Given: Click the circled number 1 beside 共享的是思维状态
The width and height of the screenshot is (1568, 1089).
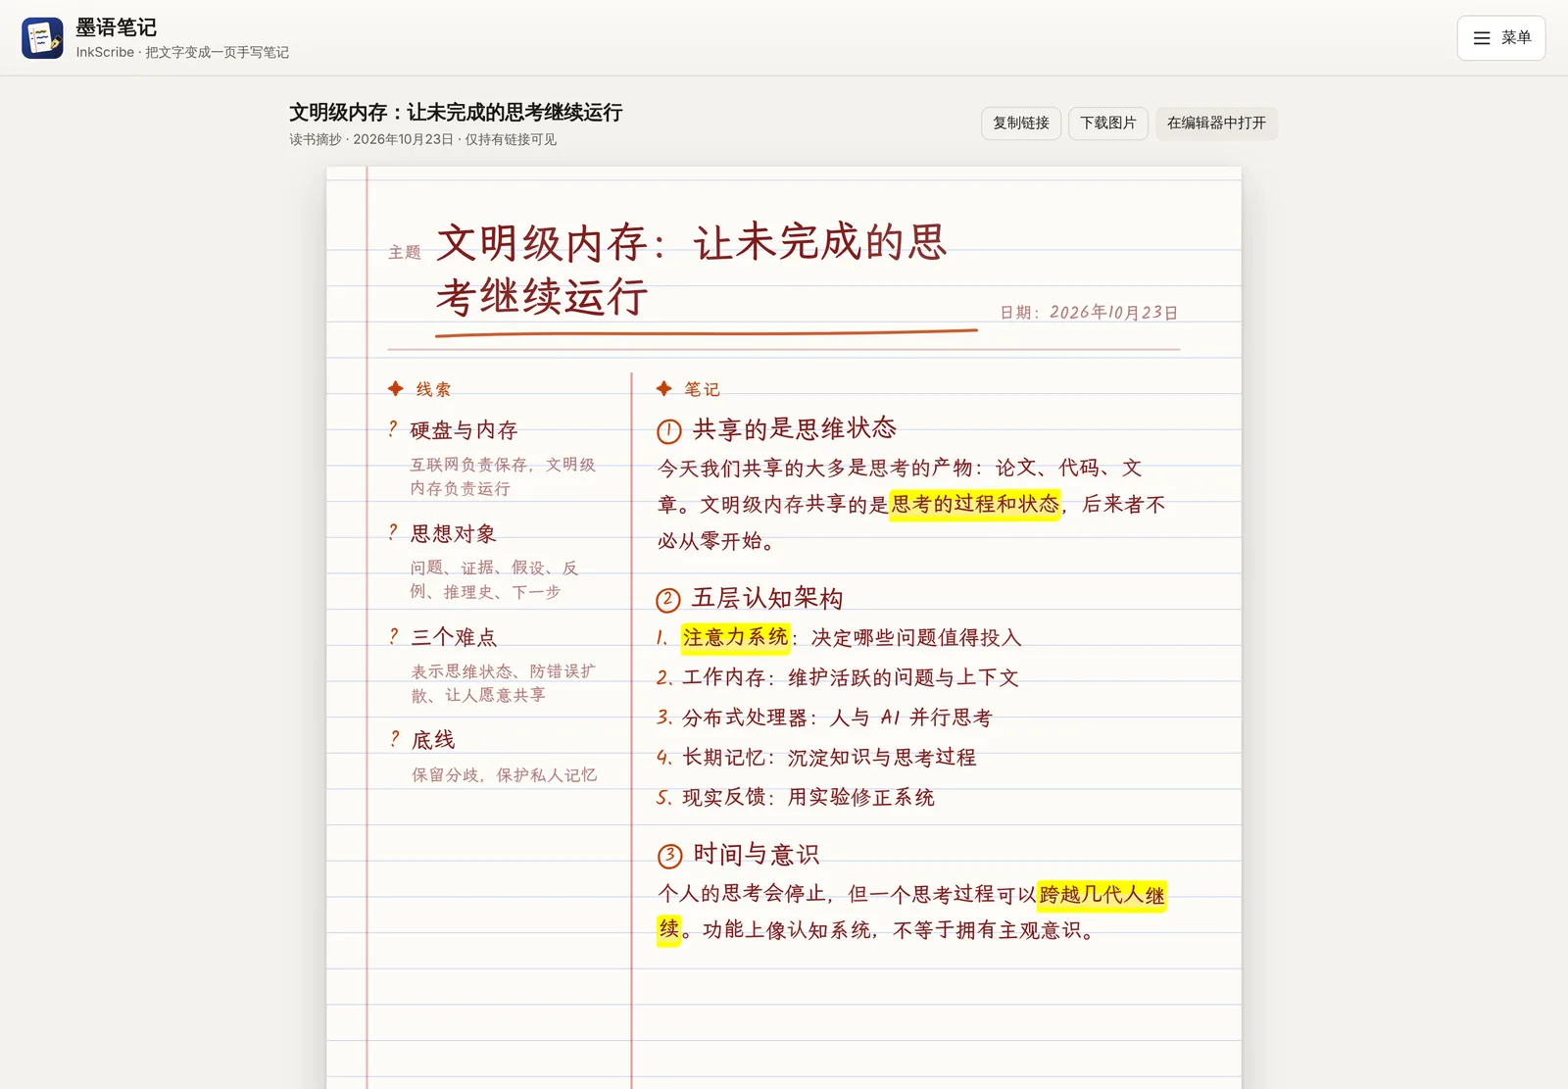Looking at the screenshot, I should click(x=669, y=431).
